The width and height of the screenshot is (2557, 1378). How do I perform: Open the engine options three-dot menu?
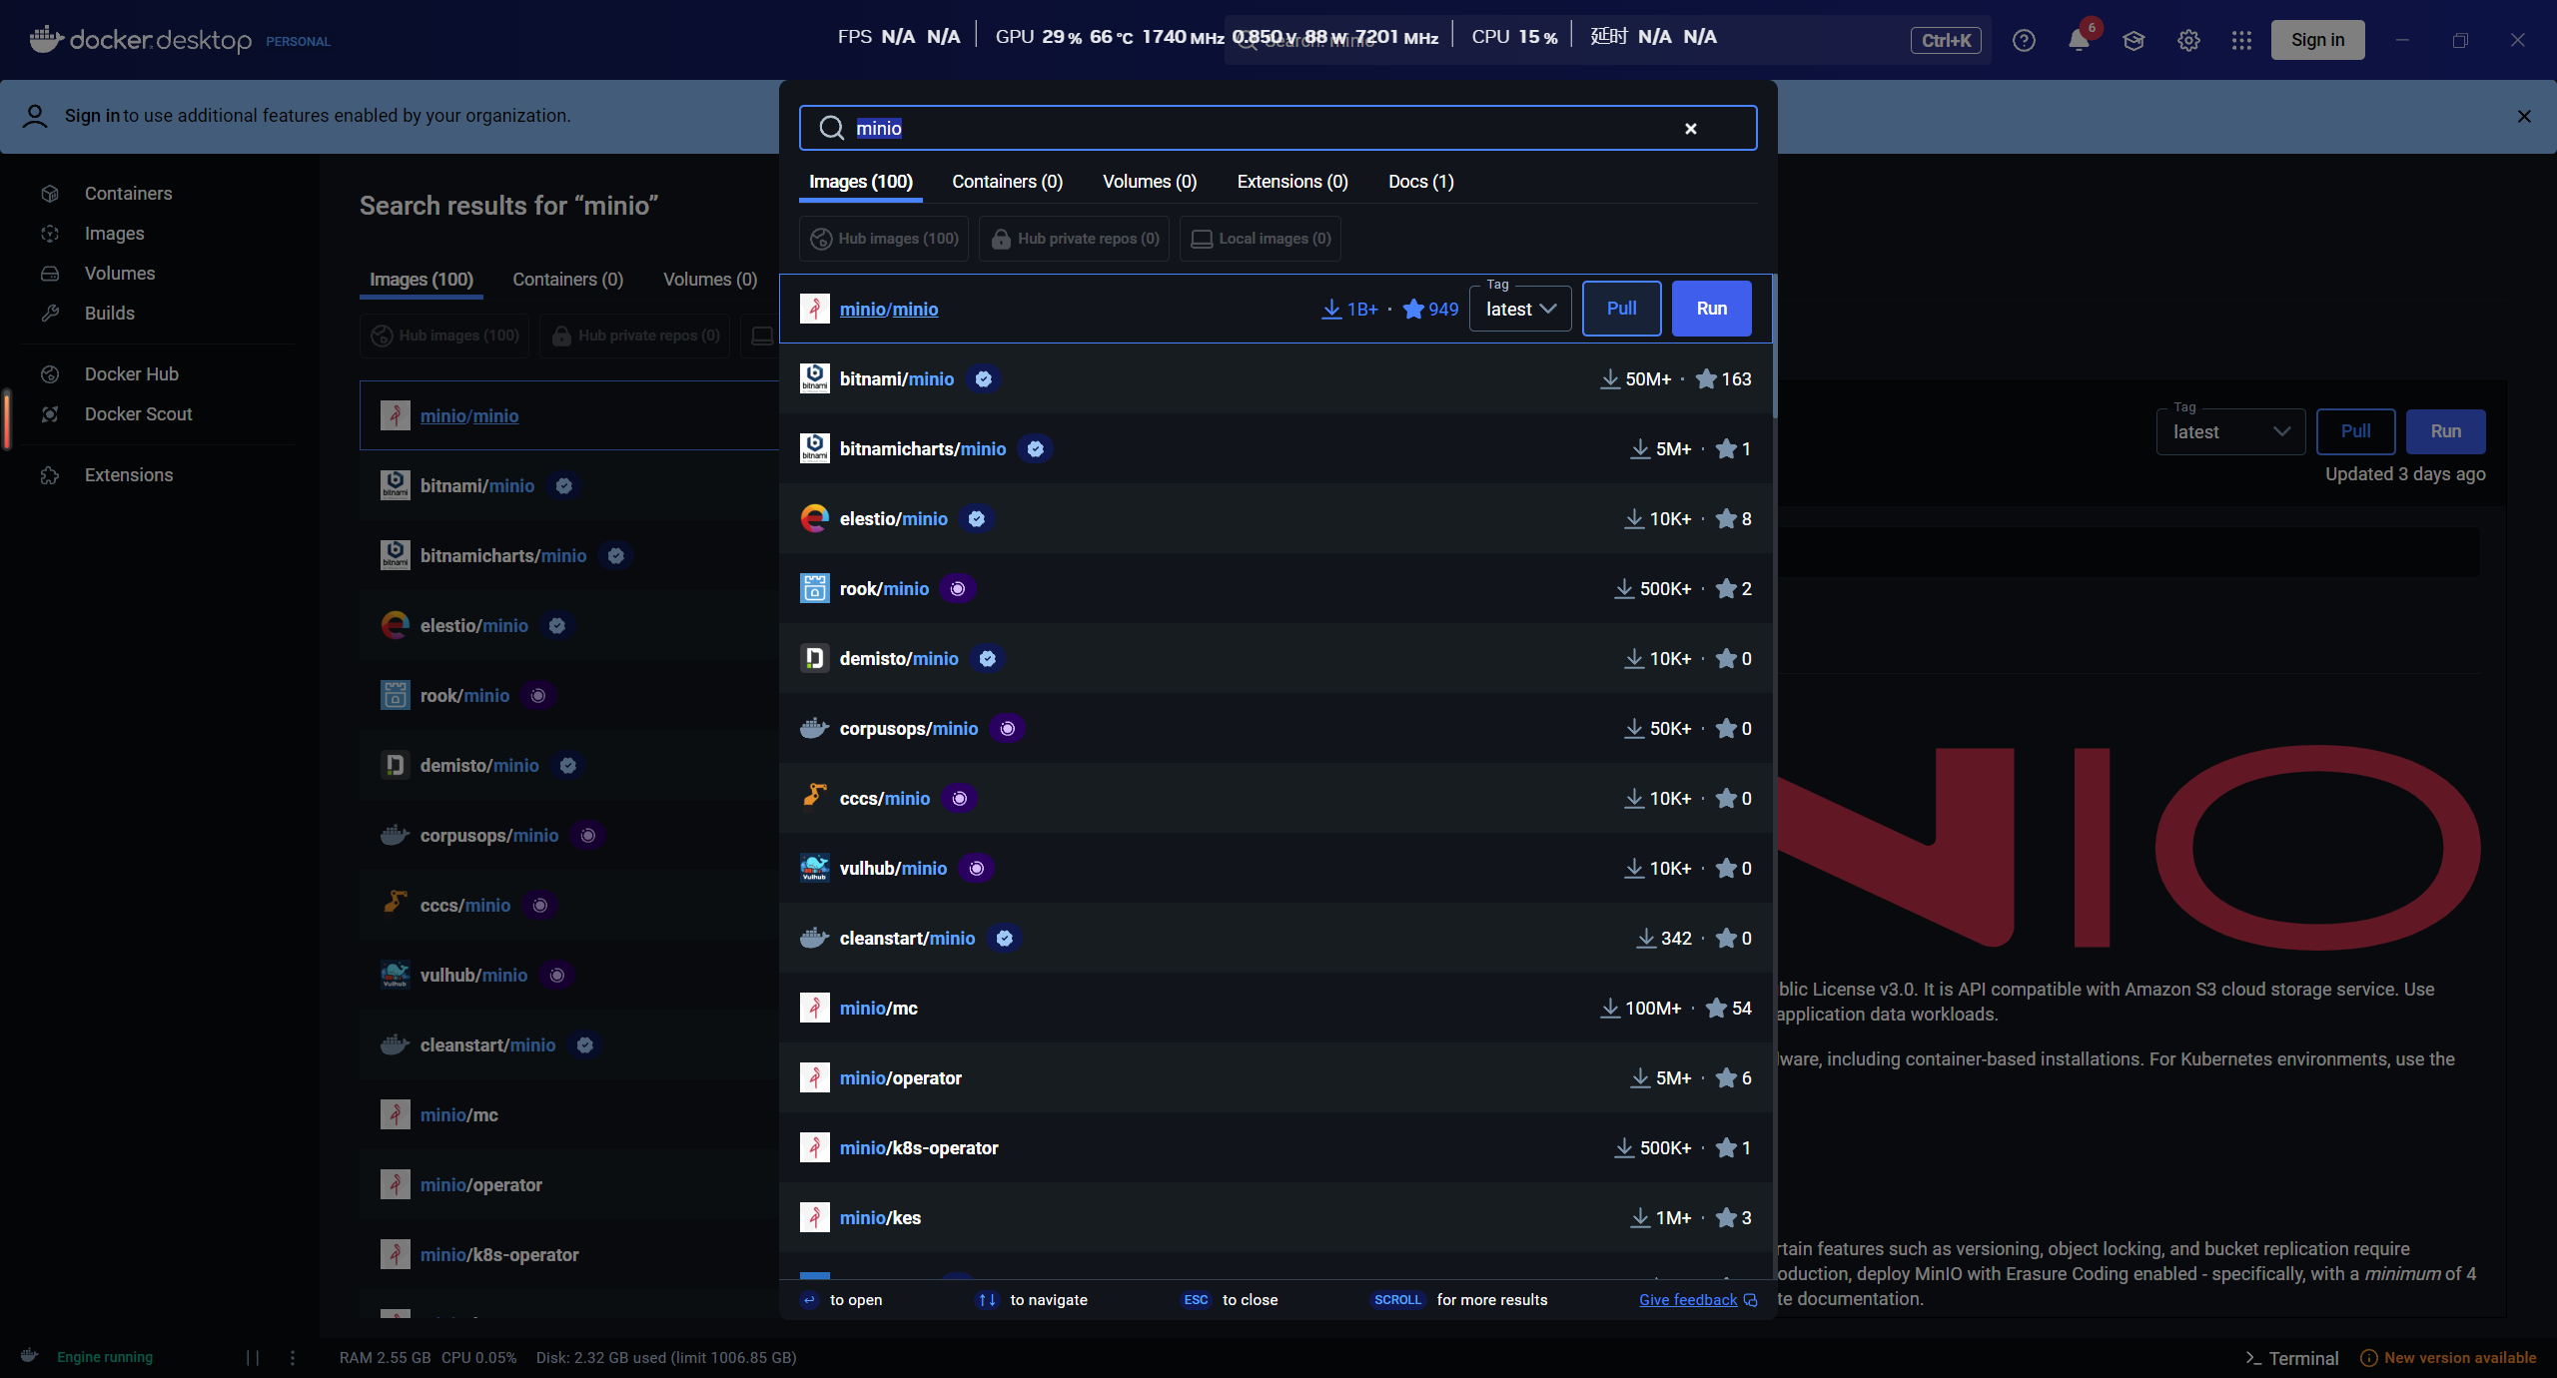click(x=293, y=1357)
